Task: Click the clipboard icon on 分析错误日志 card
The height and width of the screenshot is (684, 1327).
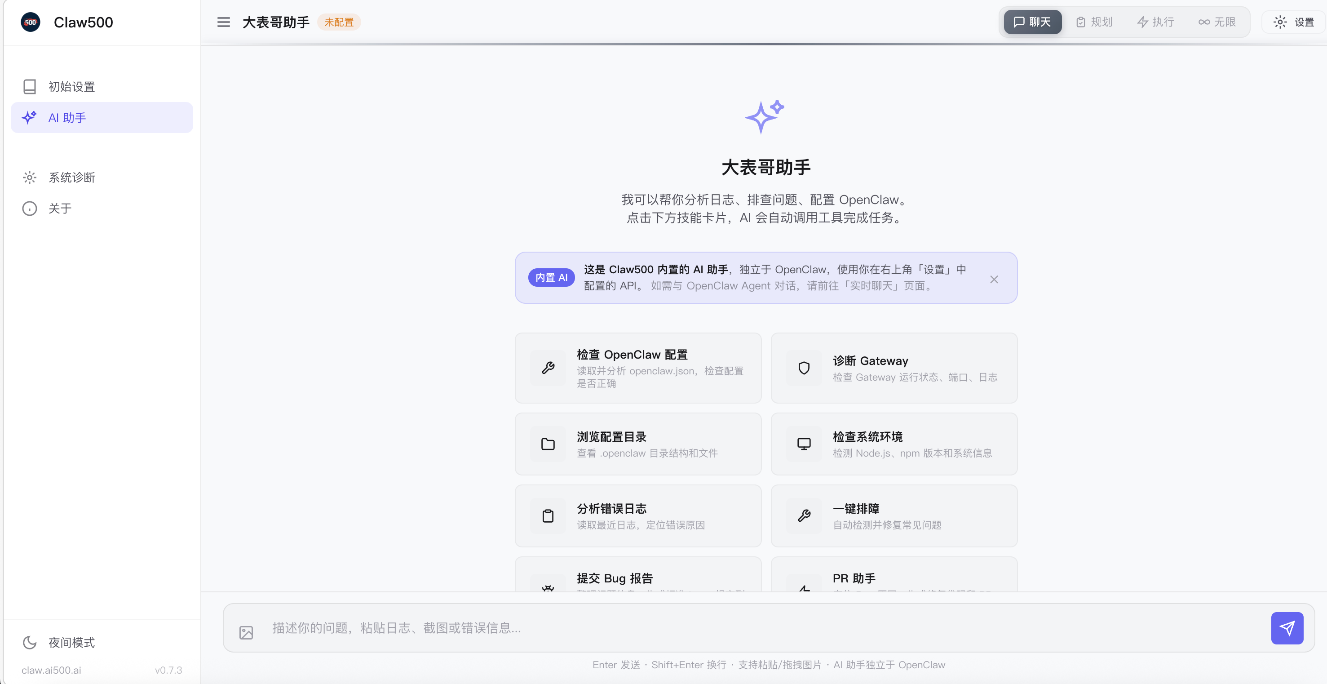Action: click(548, 515)
